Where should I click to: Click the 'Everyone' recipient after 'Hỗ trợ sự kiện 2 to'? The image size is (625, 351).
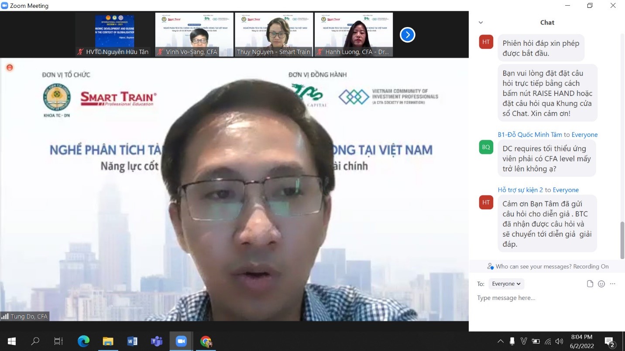coord(566,190)
